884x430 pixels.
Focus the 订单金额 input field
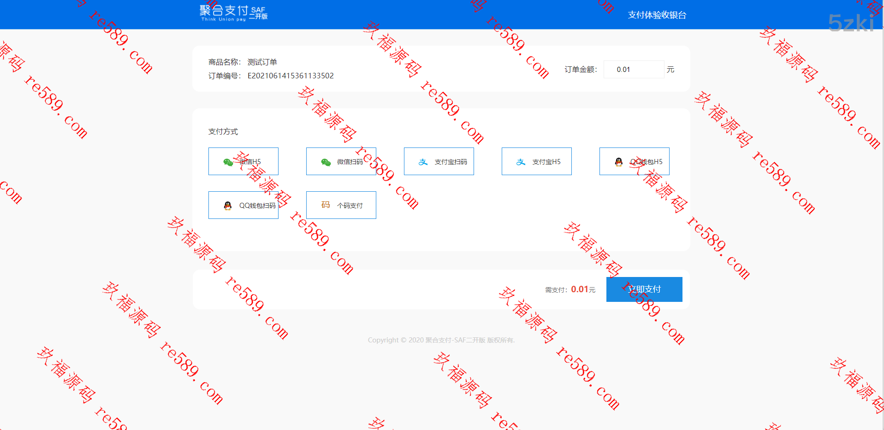click(x=634, y=70)
